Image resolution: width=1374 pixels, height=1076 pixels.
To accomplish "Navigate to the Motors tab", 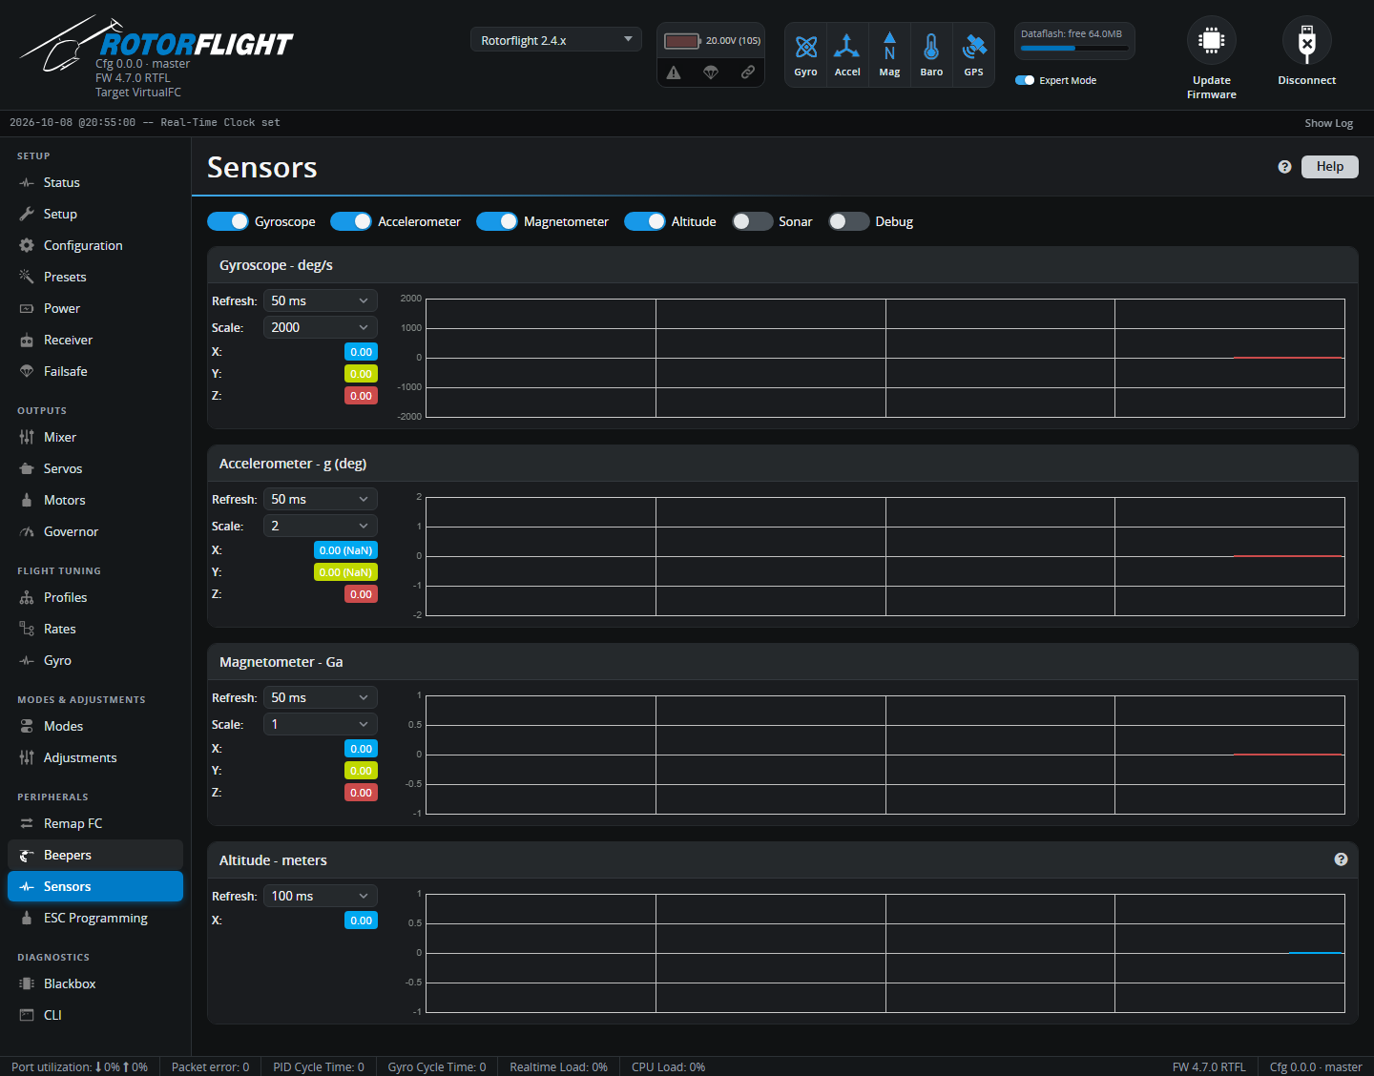I will point(95,500).
